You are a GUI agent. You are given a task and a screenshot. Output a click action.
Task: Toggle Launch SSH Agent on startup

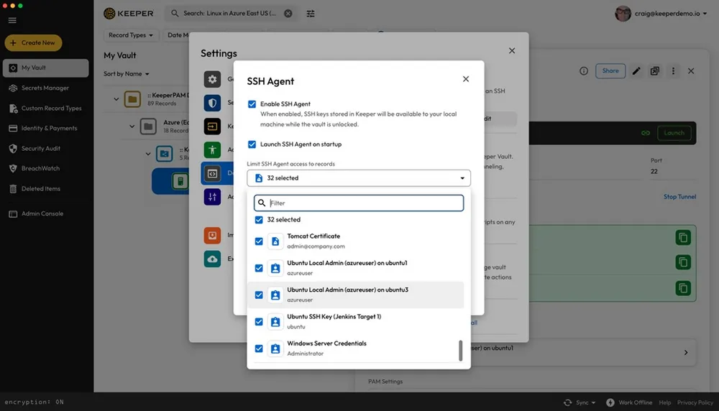click(x=252, y=144)
